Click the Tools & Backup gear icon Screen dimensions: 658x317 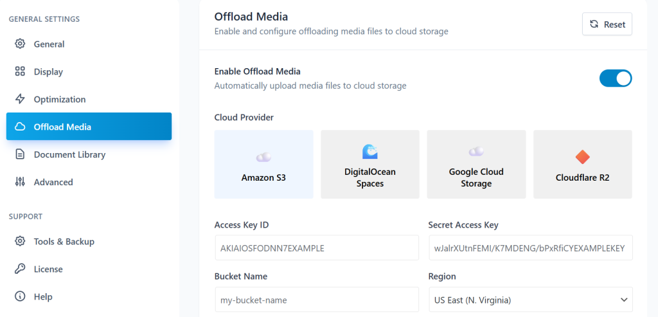(x=20, y=241)
